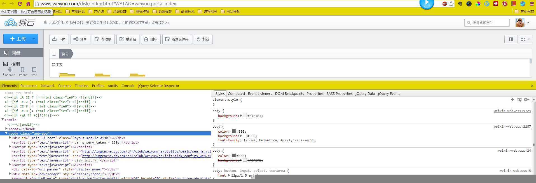Click the 刷新 refresh button
This screenshot has width=536, height=183.
(203, 39)
